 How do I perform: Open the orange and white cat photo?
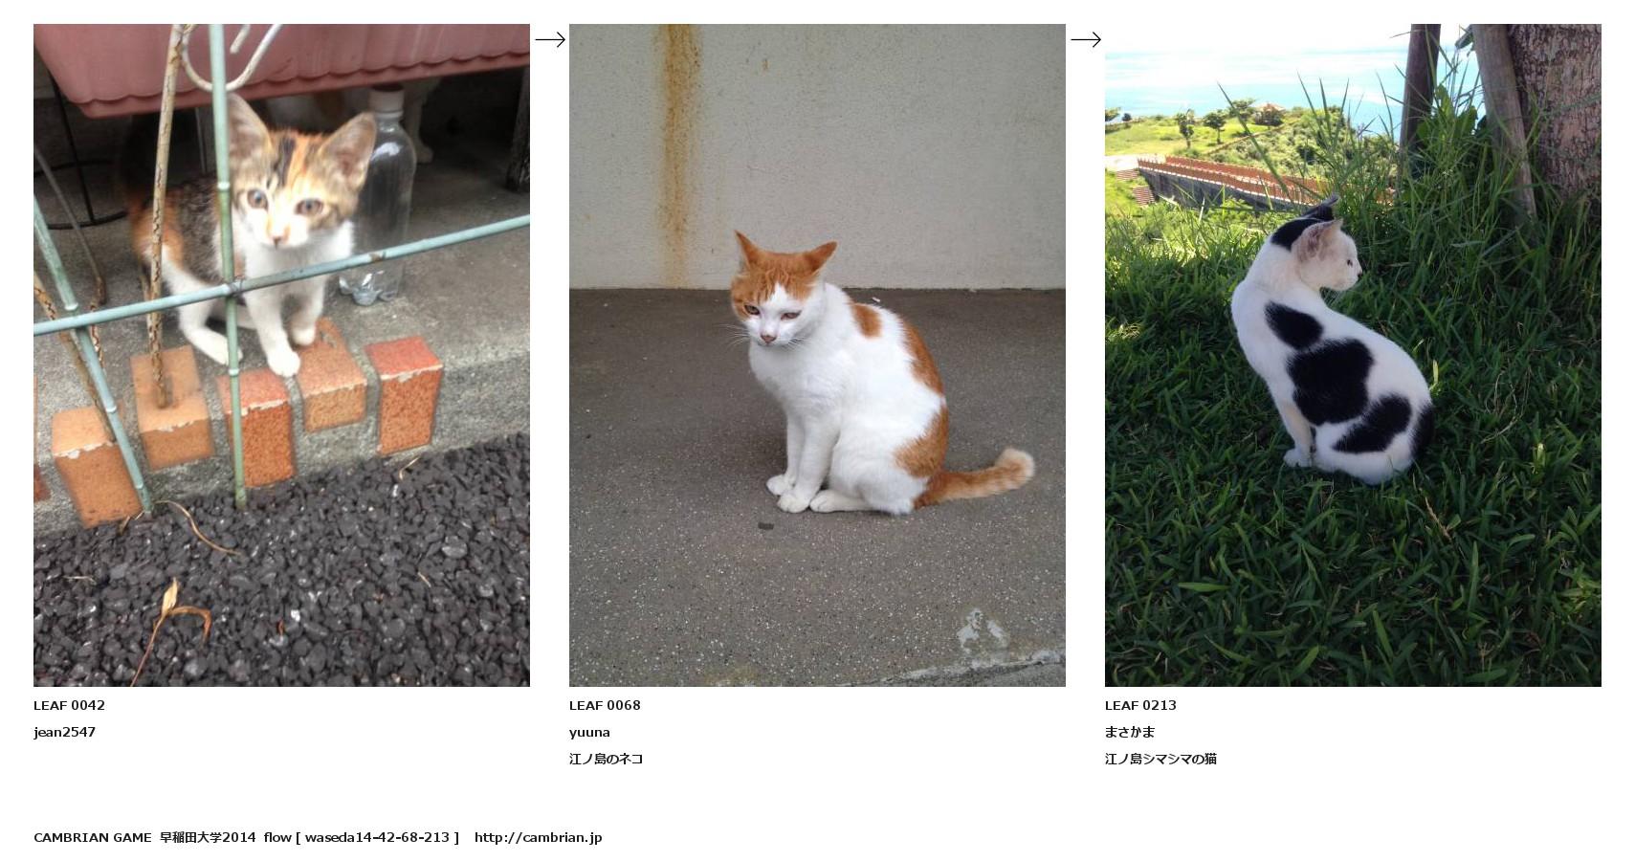[817, 355]
